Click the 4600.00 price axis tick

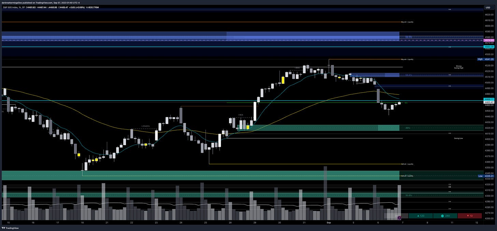point(489,26)
